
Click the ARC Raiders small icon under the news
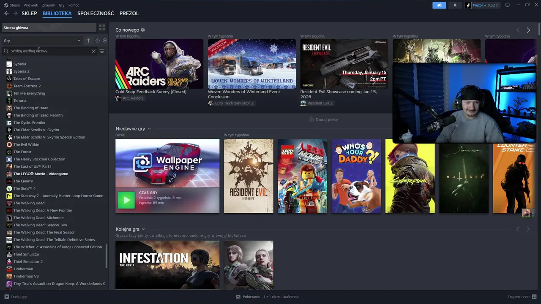(x=118, y=98)
